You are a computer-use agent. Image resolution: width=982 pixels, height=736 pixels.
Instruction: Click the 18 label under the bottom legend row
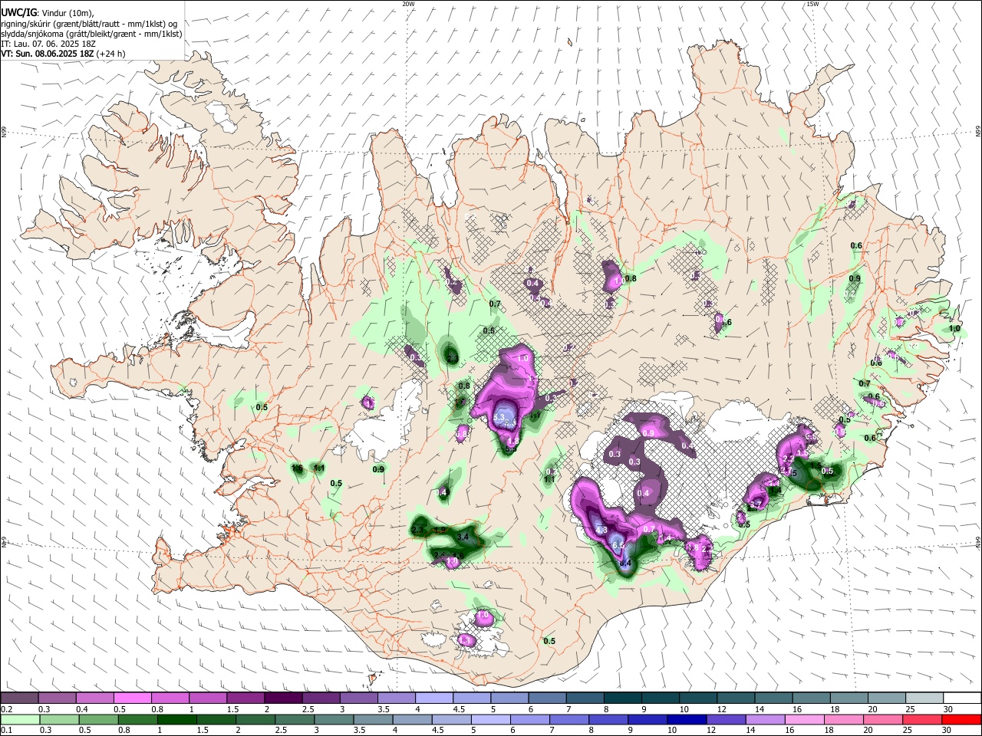[829, 730]
